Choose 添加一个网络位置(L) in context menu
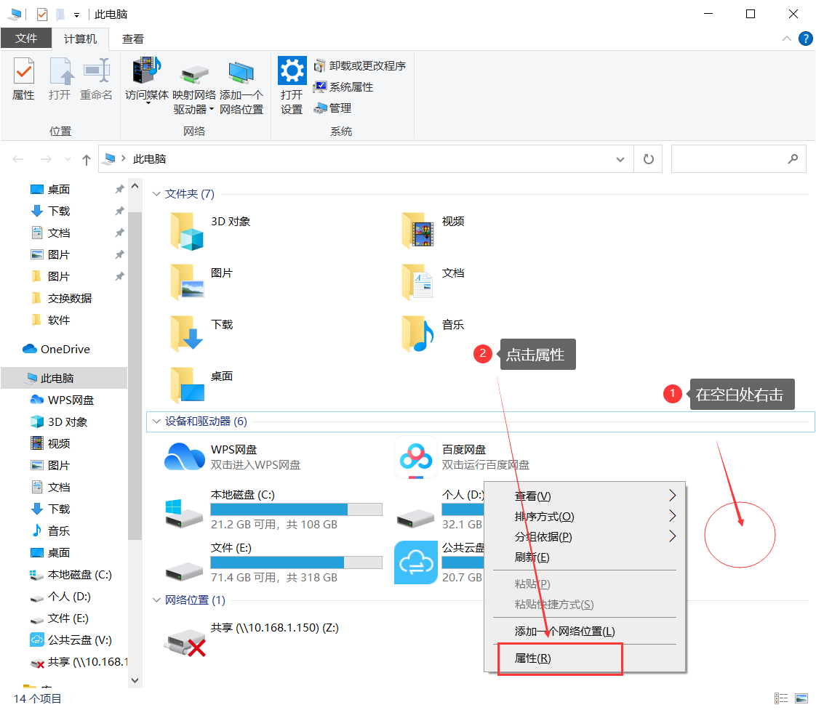 tap(585, 632)
